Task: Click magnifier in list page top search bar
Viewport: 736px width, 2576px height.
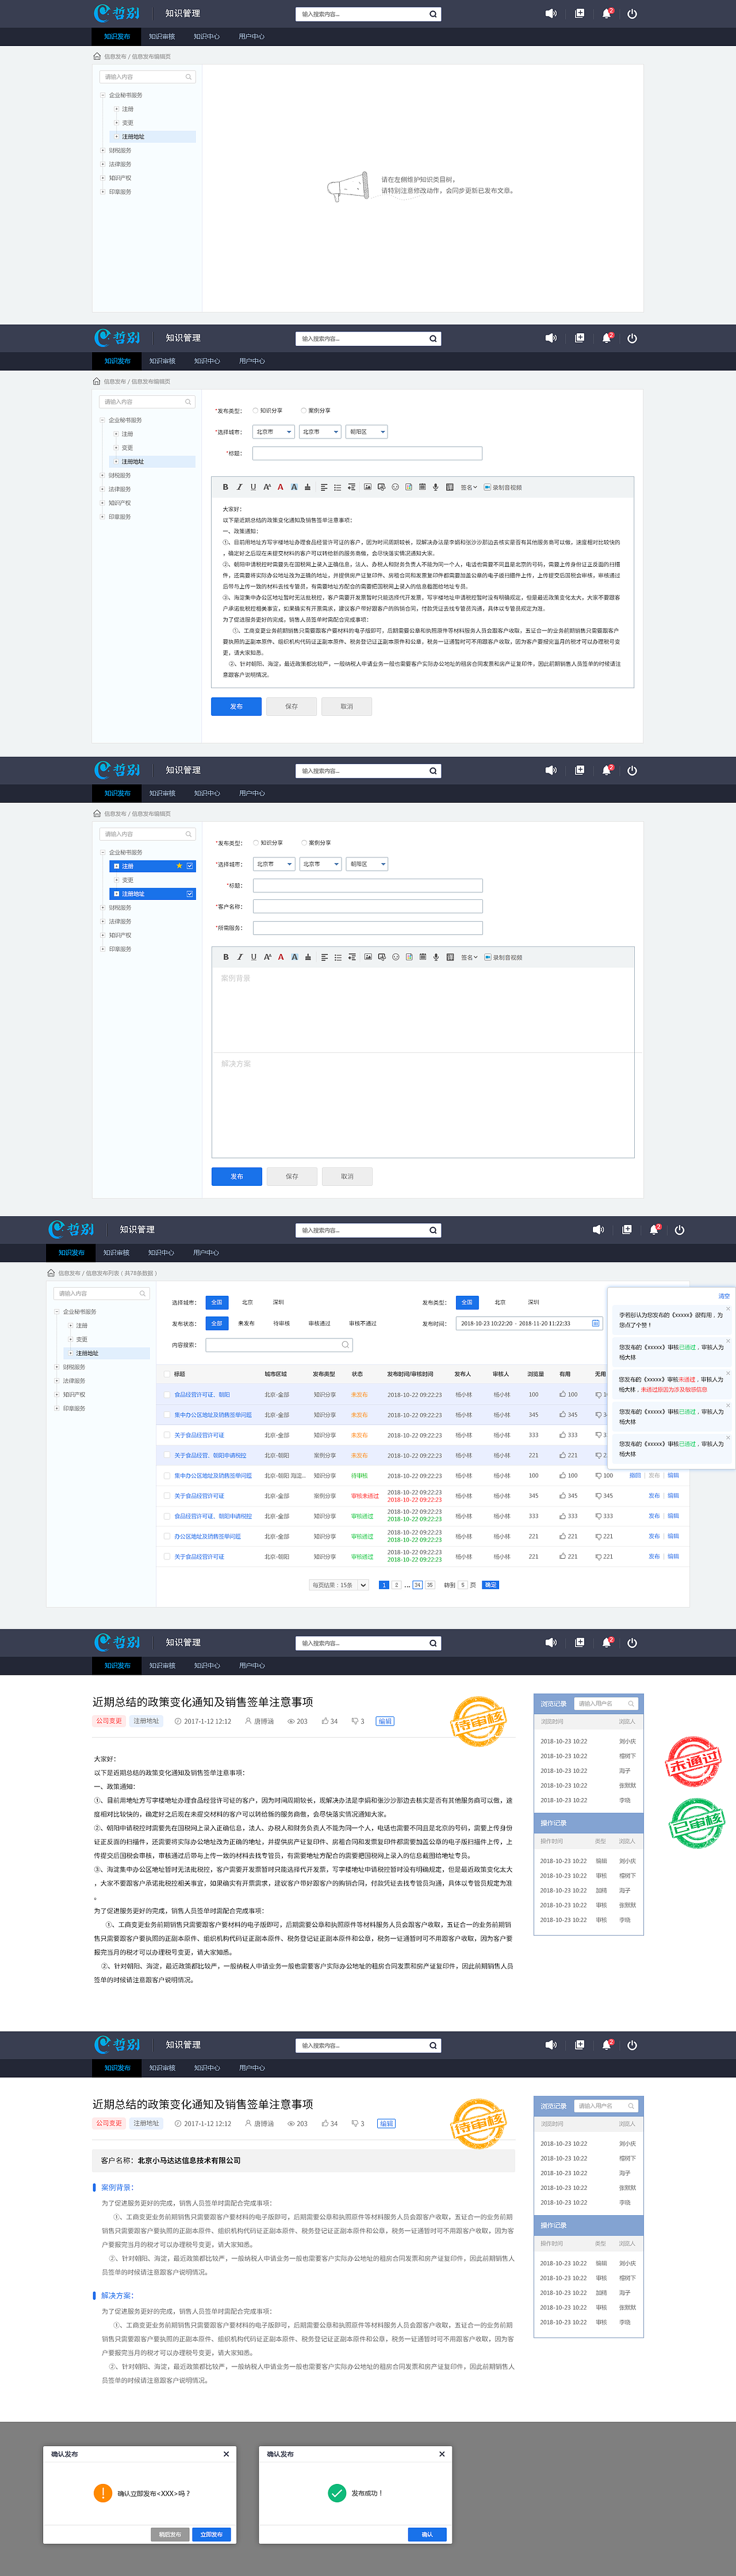Action: coord(433,1231)
